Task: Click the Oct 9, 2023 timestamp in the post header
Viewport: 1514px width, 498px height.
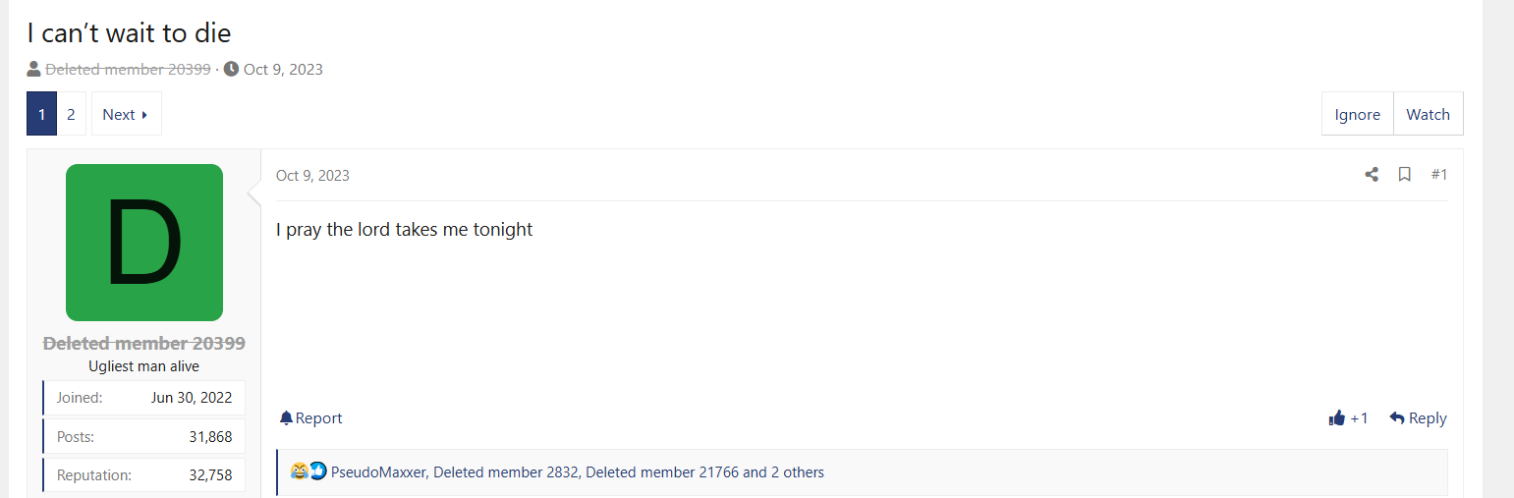Action: pyautogui.click(x=312, y=176)
